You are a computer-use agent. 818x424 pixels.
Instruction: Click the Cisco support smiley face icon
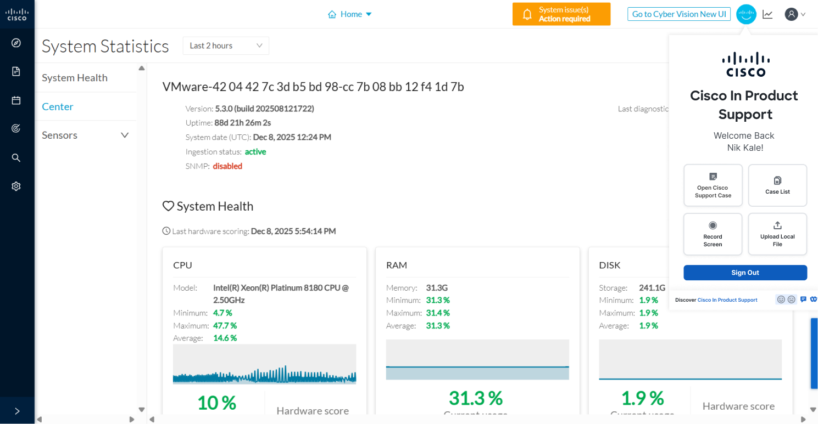746,14
